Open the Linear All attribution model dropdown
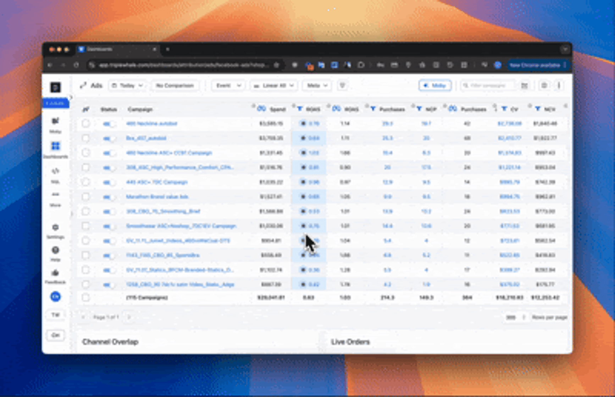This screenshot has height=397, width=615. coord(274,86)
